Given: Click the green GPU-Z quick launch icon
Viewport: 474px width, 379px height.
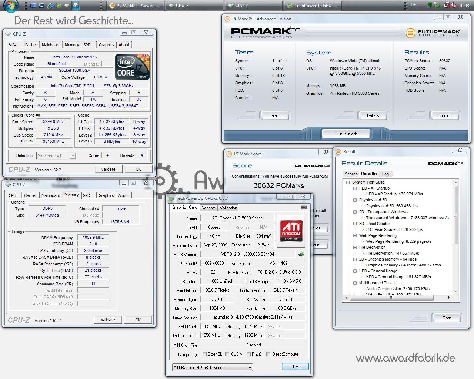Looking at the screenshot, I should (58, 6).
